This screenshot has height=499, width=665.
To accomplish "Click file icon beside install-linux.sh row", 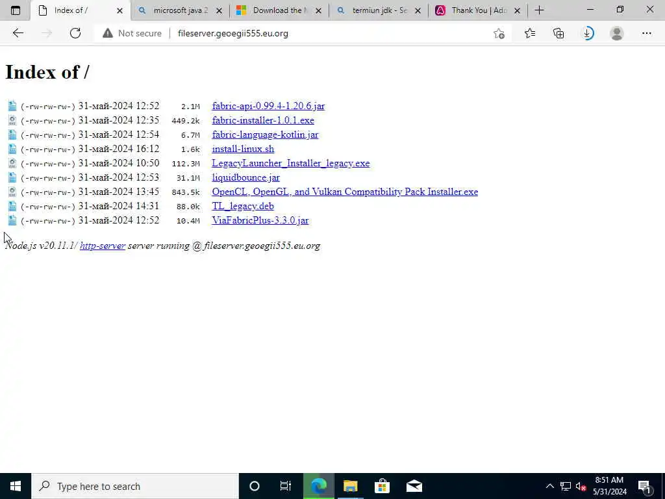I will [12, 149].
